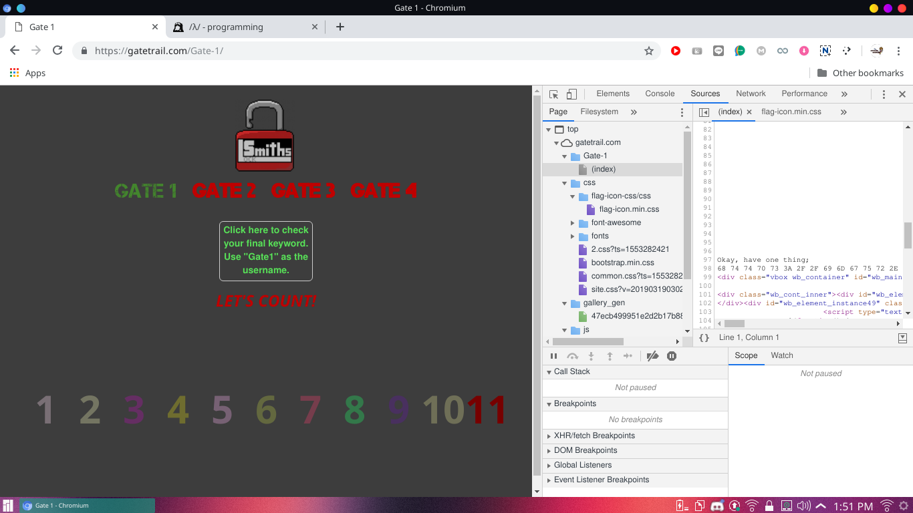Click the check final keyword button
Screen dimensions: 913x513
(266, 250)
